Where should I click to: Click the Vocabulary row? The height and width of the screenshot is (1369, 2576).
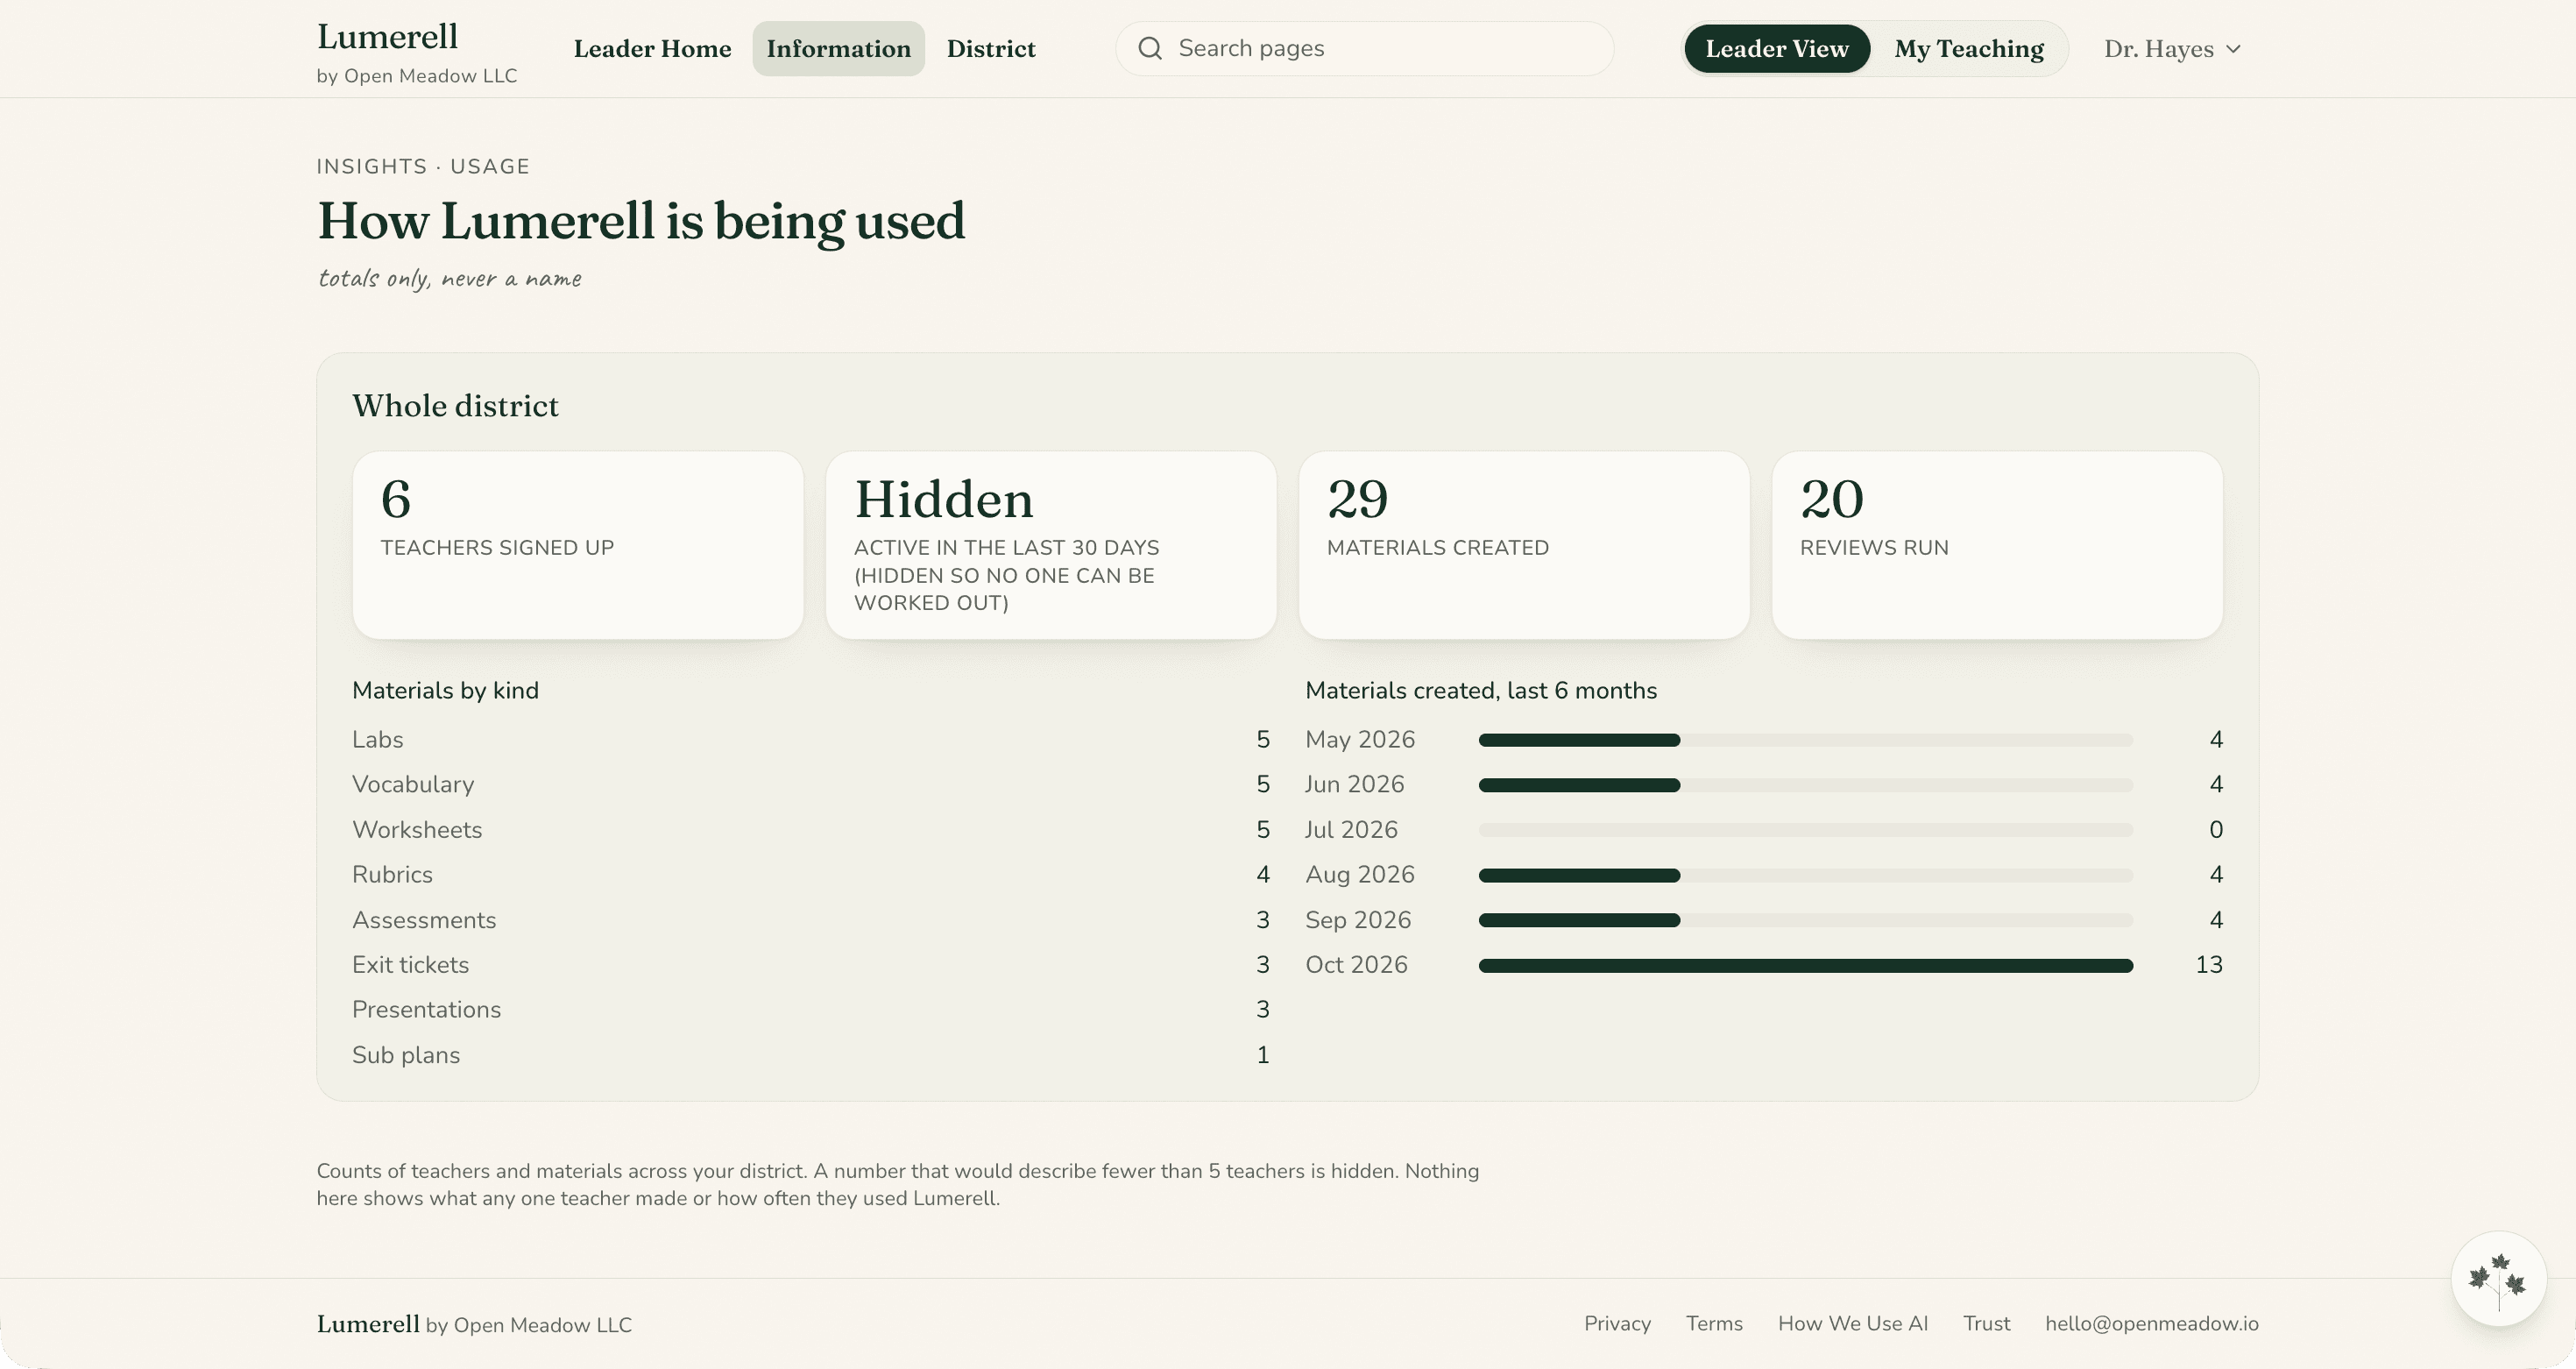tap(811, 784)
